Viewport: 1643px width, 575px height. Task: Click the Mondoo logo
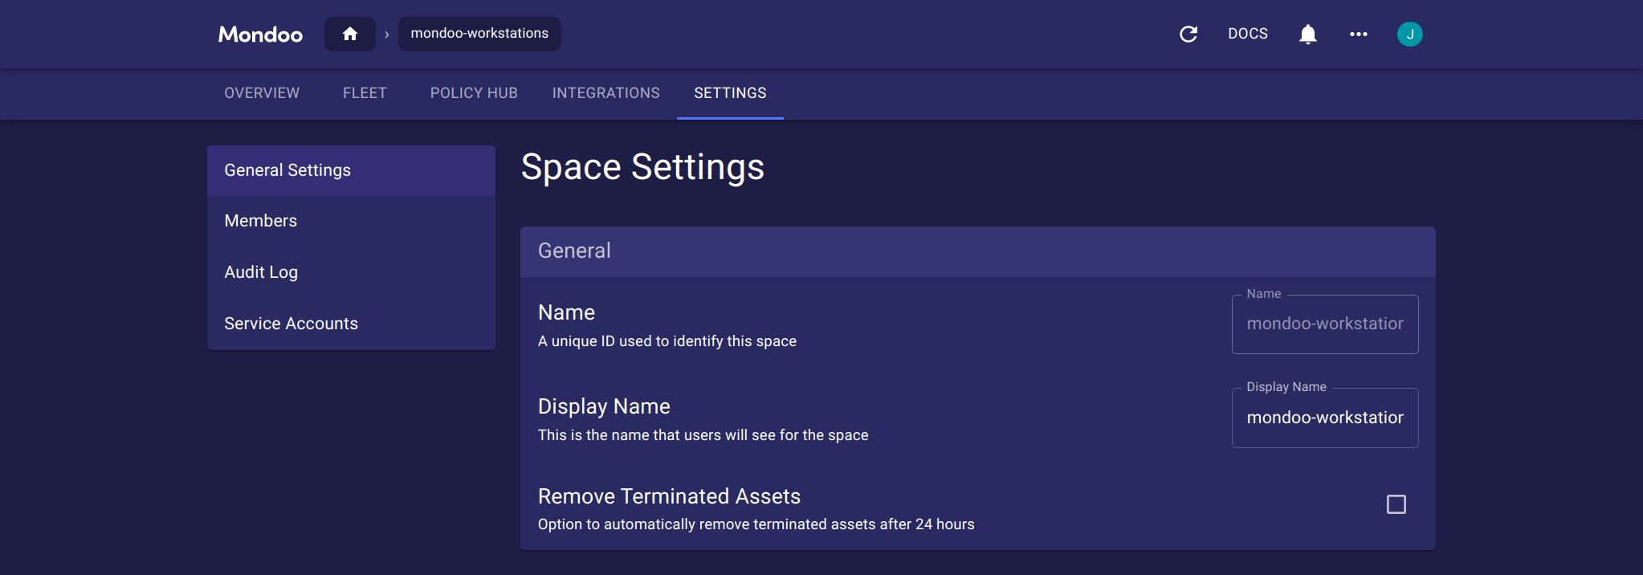(x=260, y=35)
